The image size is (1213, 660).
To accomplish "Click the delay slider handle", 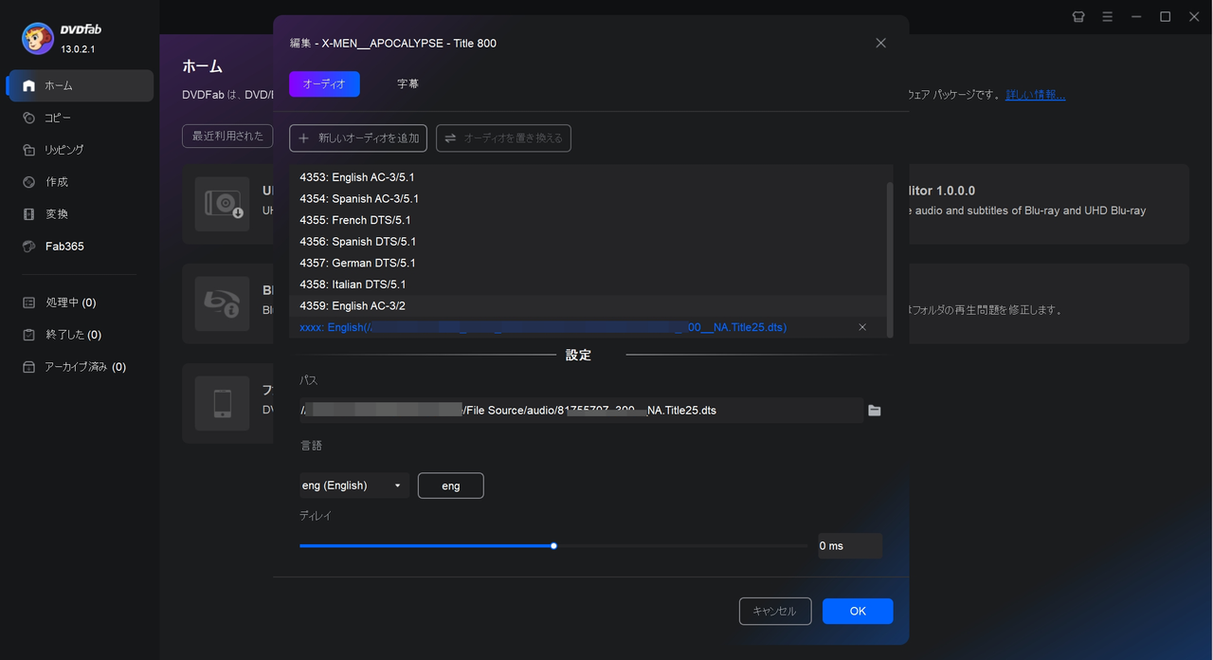I will [x=553, y=546].
